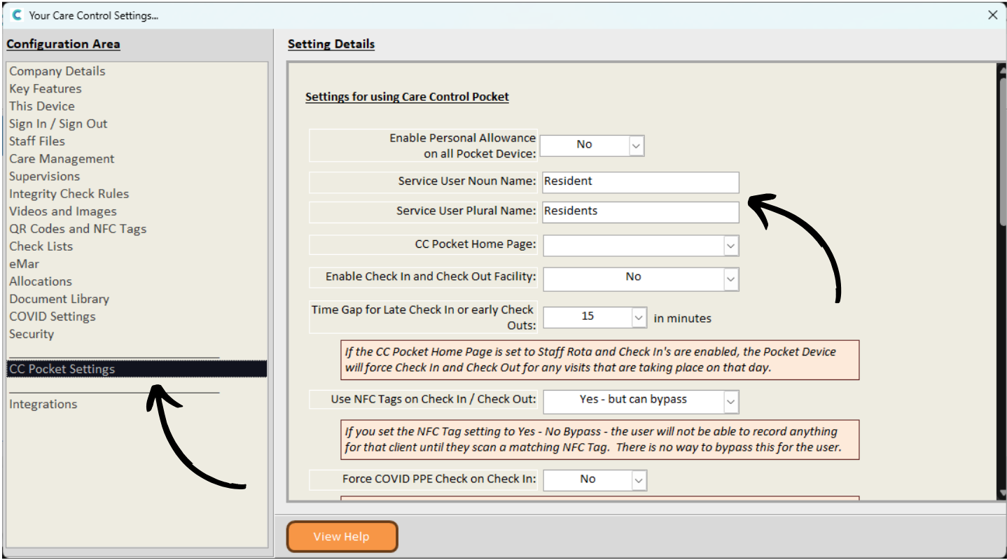
Task: Open Enable Personal Allowance dropdown
Action: 636,145
